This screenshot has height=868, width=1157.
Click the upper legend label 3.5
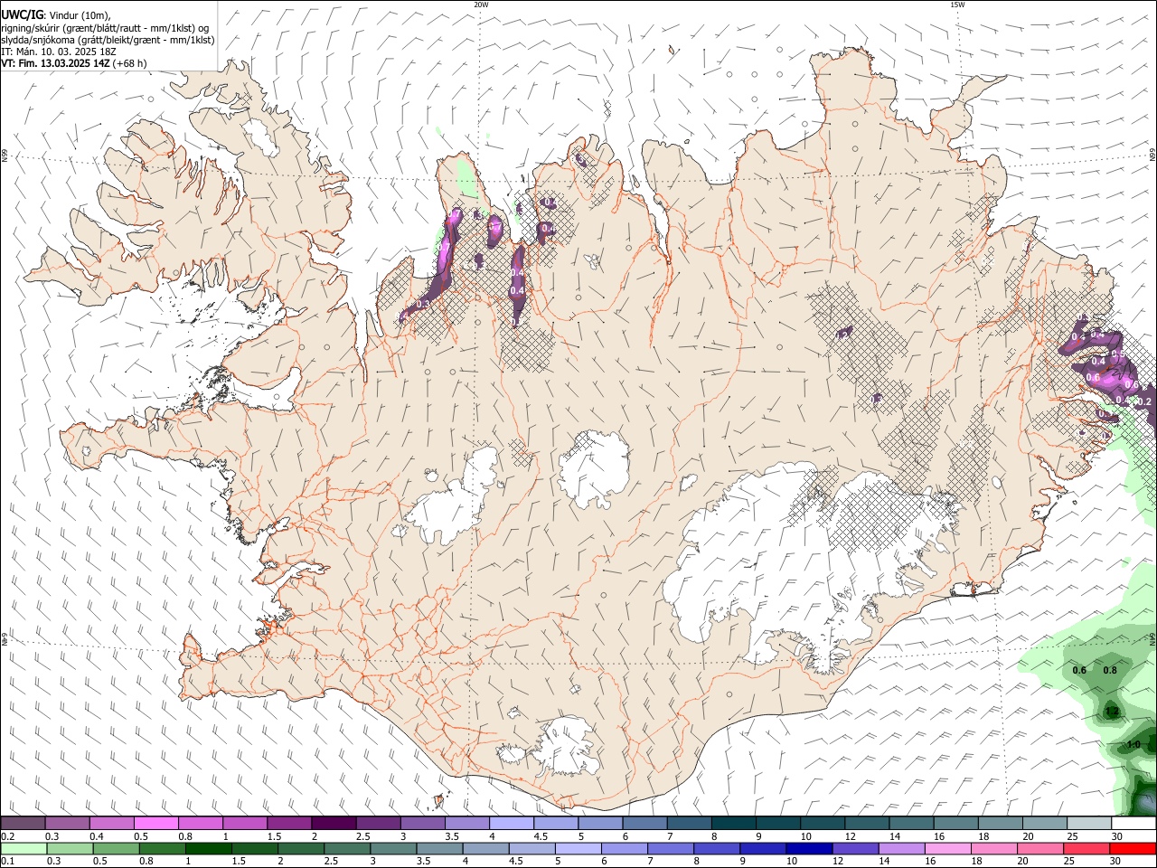[x=451, y=836]
